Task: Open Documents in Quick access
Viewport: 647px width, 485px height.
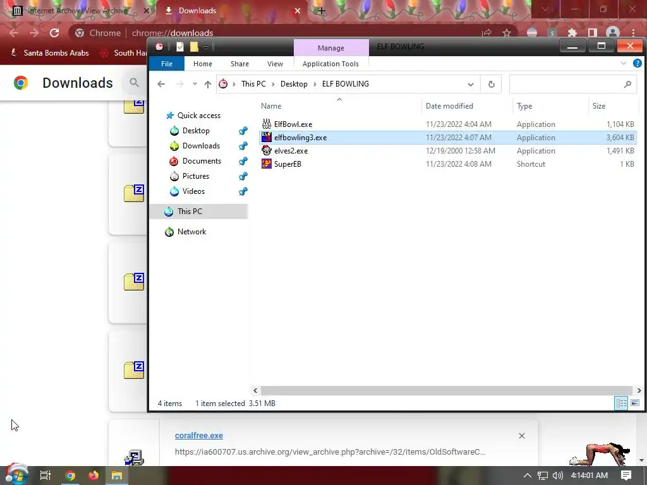Action: coord(202,161)
